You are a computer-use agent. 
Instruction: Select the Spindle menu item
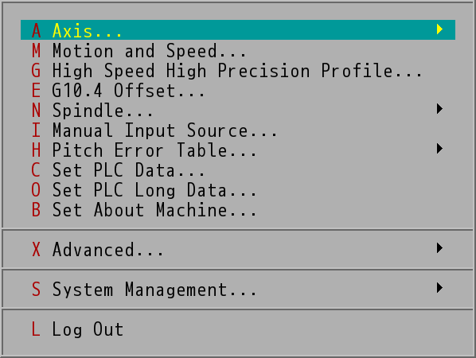point(238,110)
